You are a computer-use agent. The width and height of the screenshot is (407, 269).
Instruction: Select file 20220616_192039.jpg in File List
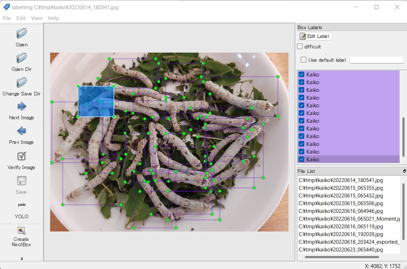coord(340,234)
